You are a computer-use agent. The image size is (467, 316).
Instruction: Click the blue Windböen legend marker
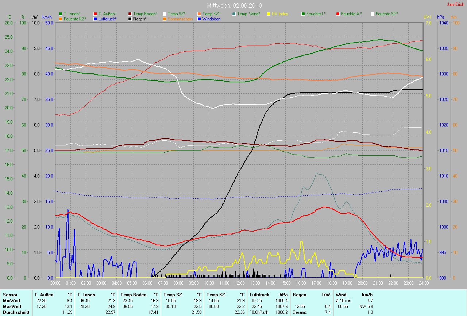point(200,19)
